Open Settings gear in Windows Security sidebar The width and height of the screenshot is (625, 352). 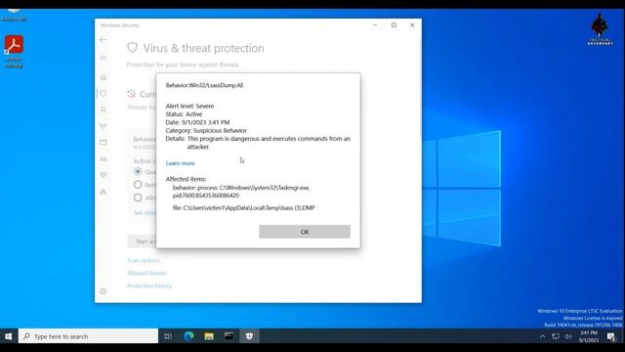[x=104, y=291]
